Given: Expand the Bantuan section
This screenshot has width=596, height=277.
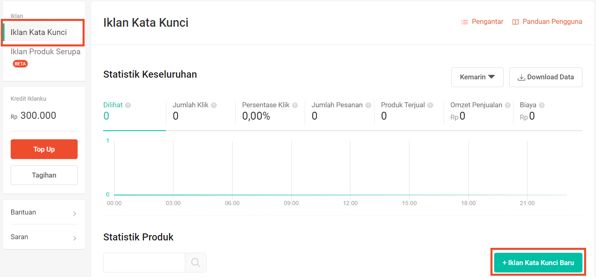Looking at the screenshot, I should click(x=44, y=212).
